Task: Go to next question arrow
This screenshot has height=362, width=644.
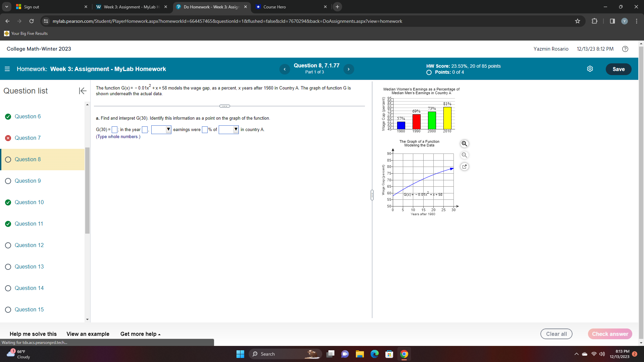Action: pos(348,69)
